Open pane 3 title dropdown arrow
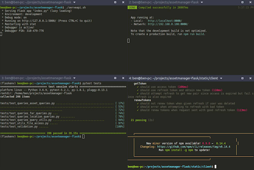The image size is (254, 170). pyautogui.click(x=74, y=78)
